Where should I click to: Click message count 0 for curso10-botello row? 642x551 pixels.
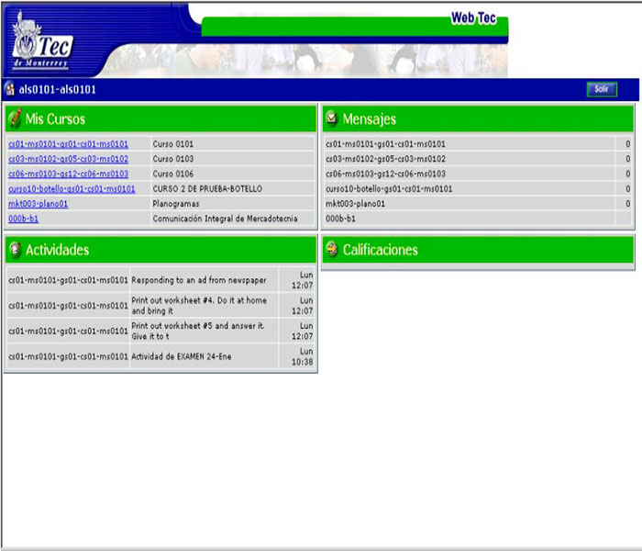pyautogui.click(x=627, y=188)
